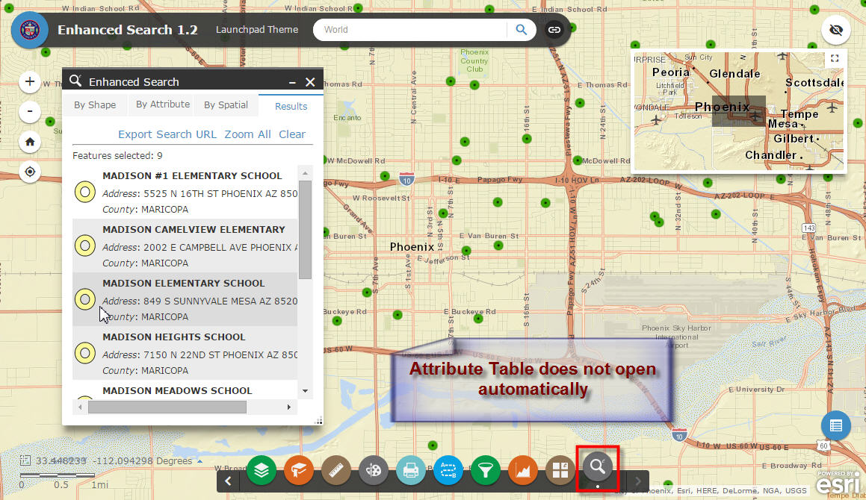Click the horizontal scrollbar thumb in results
866x500 pixels.
pos(167,407)
